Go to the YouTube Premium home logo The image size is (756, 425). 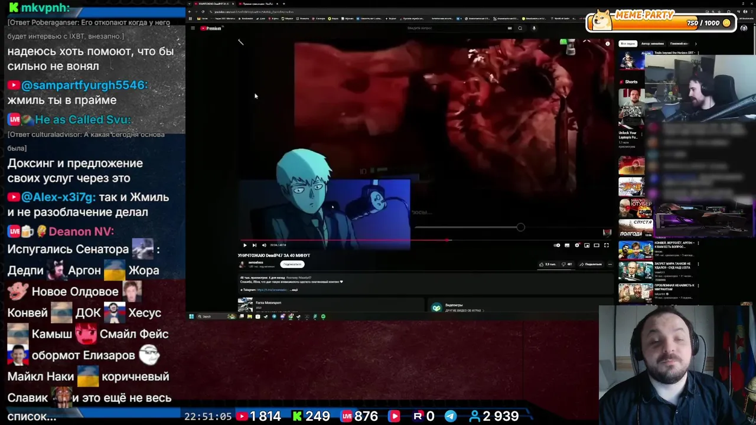click(211, 28)
